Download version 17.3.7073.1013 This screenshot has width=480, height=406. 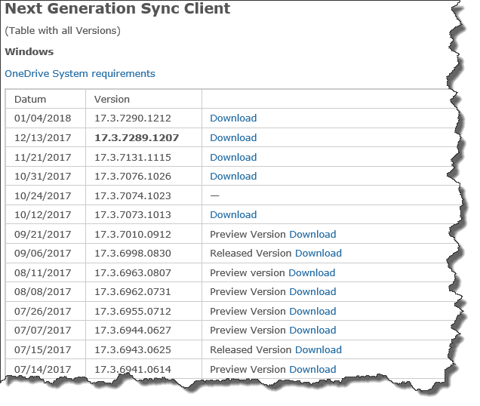pyautogui.click(x=233, y=215)
